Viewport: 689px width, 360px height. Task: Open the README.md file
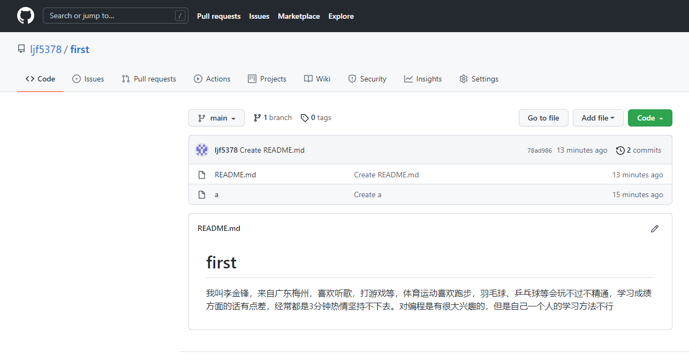pos(235,175)
